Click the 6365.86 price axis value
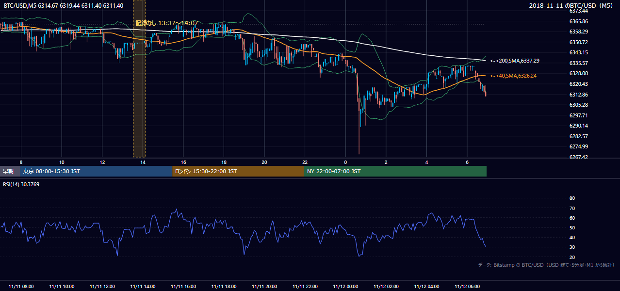 [579, 21]
